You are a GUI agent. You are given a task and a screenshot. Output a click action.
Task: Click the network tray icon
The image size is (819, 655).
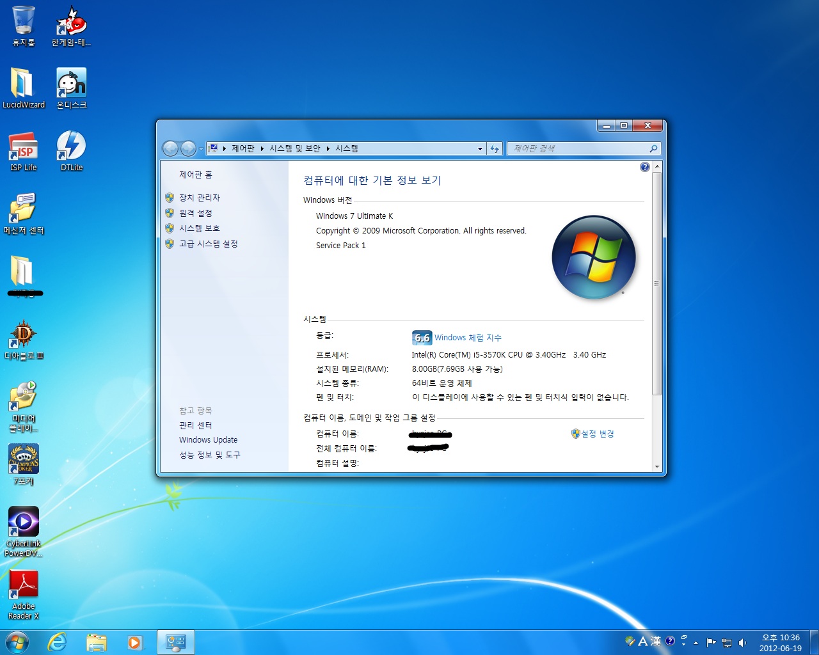point(727,642)
